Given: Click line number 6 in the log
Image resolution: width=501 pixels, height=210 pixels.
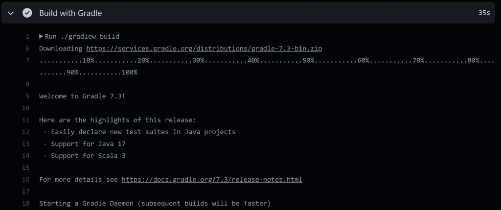Looking at the screenshot, I should coord(28,48).
